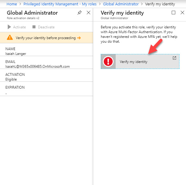Go to Home breadcrumb
The height and width of the screenshot is (185, 186).
(x=12, y=4)
